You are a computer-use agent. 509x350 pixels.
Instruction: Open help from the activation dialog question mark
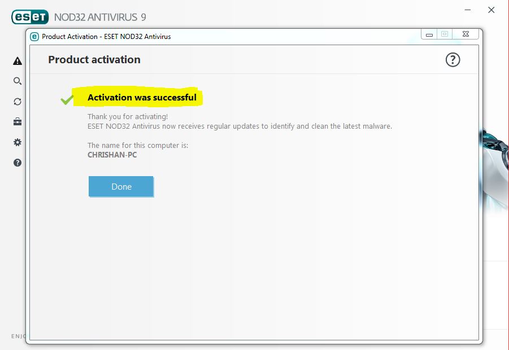tap(453, 59)
